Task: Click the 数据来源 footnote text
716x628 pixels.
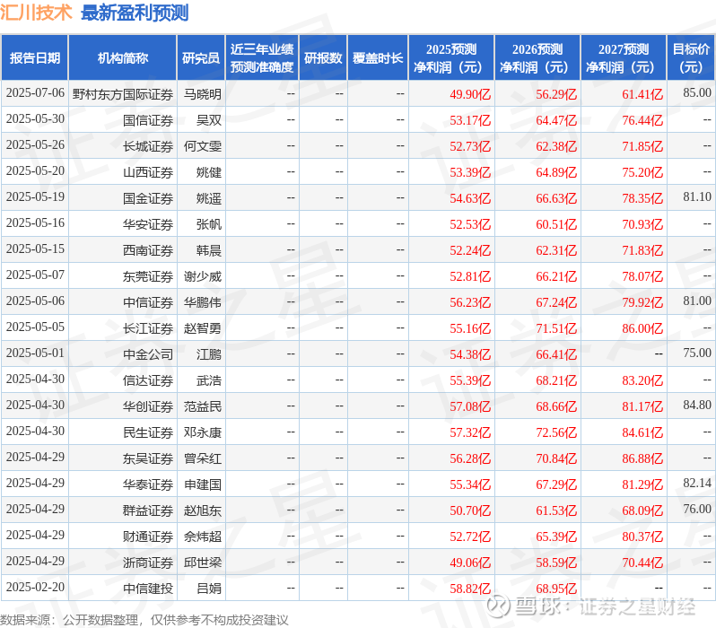Action: pyautogui.click(x=144, y=620)
